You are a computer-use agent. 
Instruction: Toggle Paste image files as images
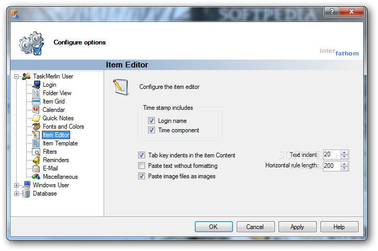click(141, 176)
